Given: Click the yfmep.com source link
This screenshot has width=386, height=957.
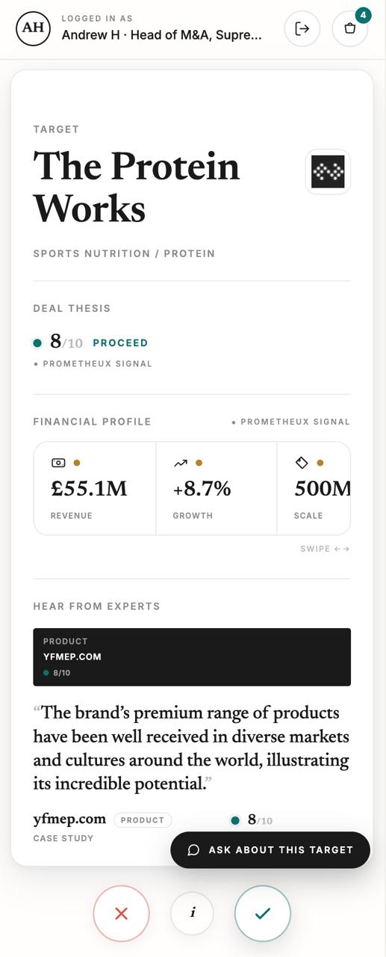Looking at the screenshot, I should click(x=69, y=819).
